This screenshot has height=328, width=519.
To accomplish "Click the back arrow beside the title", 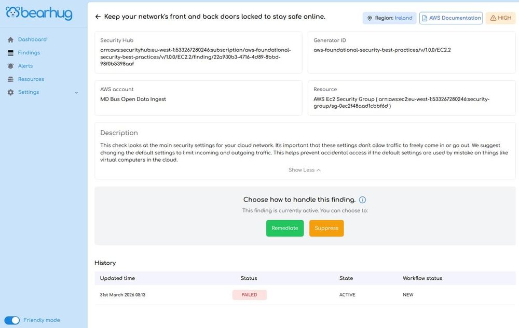I will click(x=98, y=17).
